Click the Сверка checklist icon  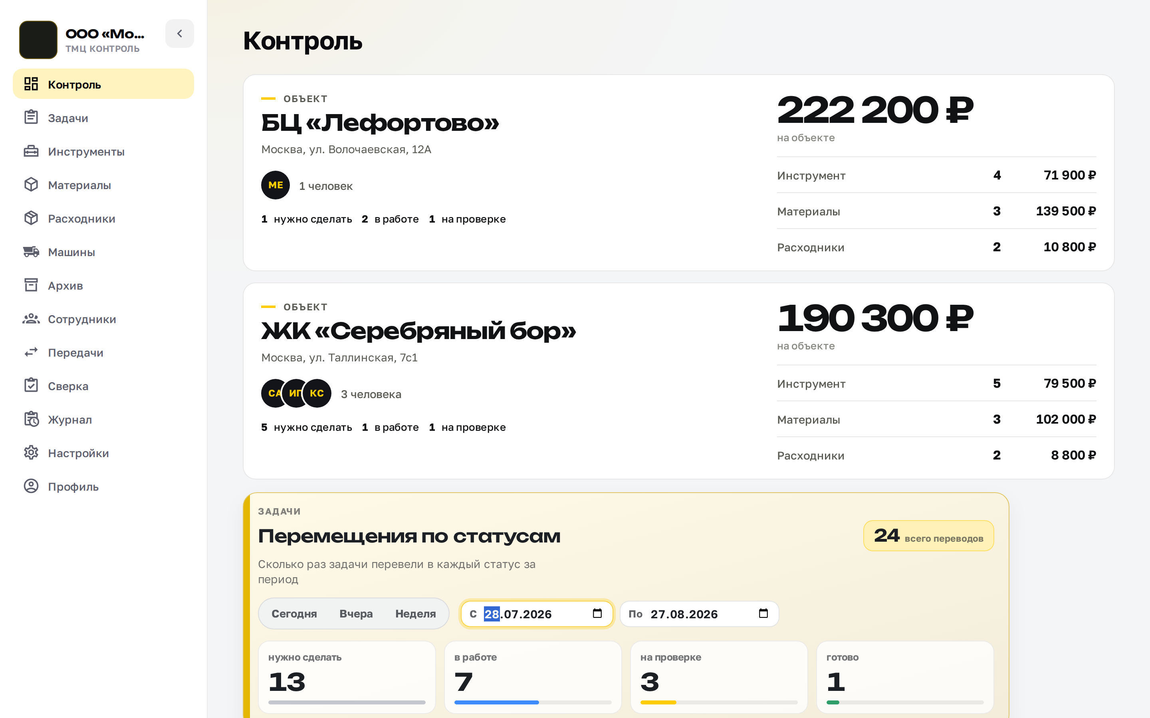(x=31, y=386)
